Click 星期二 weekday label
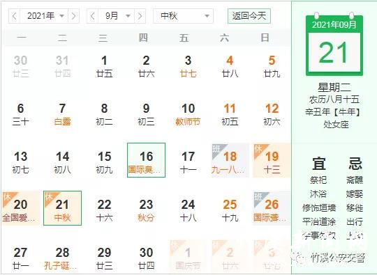The width and height of the screenshot is (377, 275). [x=334, y=87]
